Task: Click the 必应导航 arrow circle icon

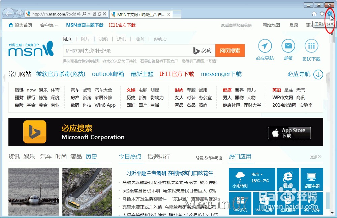Action: tap(265, 46)
